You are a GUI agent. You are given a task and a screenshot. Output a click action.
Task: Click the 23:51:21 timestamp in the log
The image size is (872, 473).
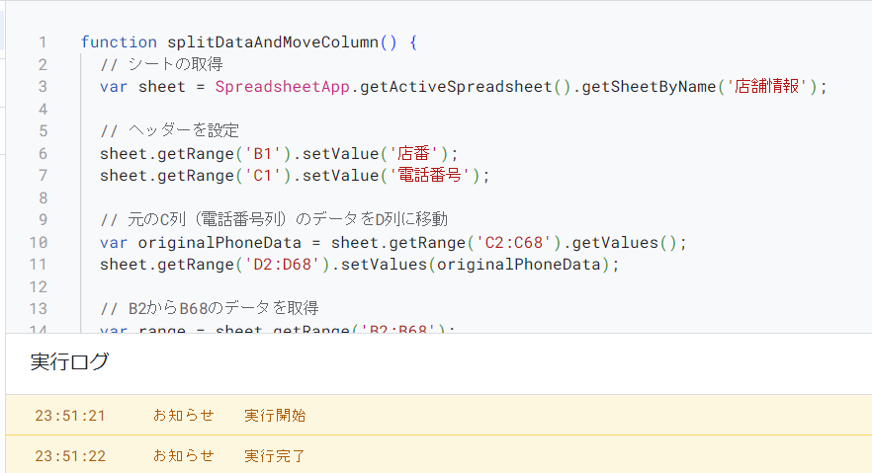point(70,416)
